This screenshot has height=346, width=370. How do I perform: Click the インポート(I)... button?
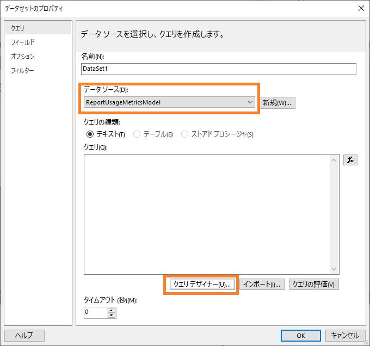[262, 284]
